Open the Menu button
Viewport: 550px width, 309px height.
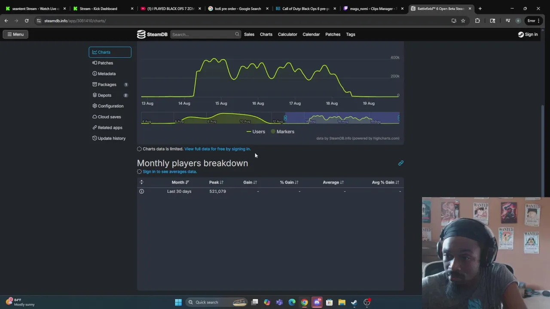click(x=15, y=34)
